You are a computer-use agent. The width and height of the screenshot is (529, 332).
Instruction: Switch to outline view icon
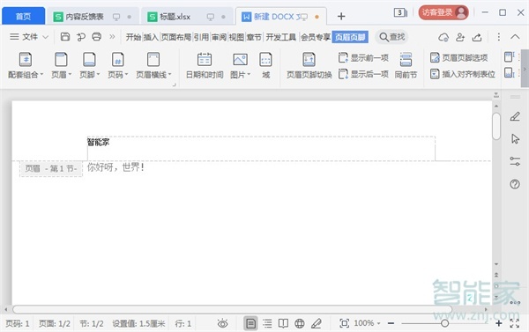coord(267,323)
